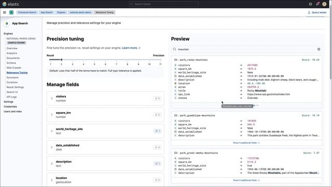The height and width of the screenshot is (187, 332).
Task: Expand the date_established field settings
Action: pos(52,148)
